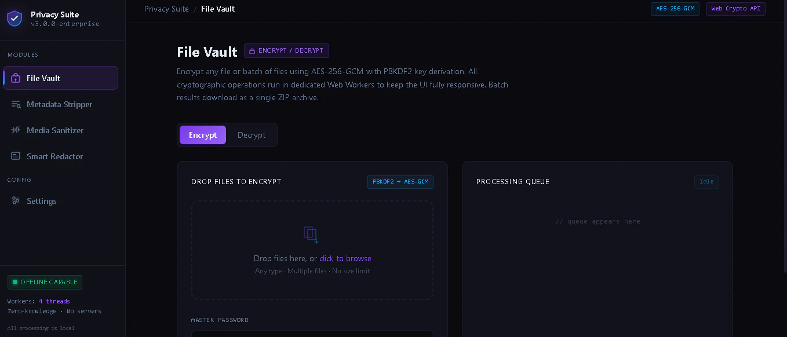
Task: Click the Metadata Stripper sidebar icon
Action: [x=16, y=104]
